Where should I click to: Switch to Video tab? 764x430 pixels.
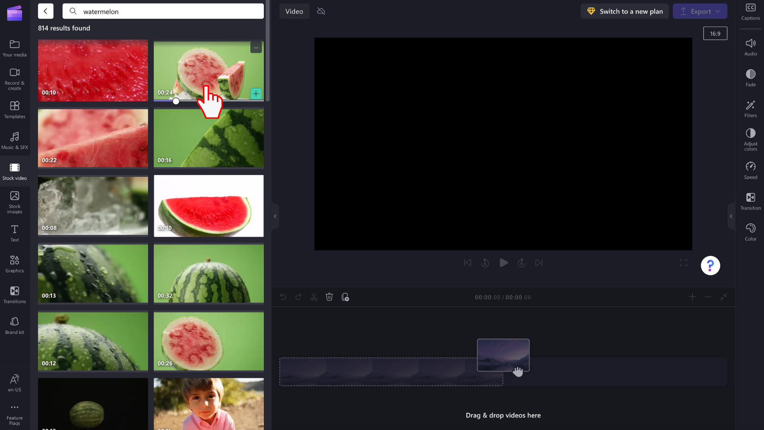[x=294, y=11]
